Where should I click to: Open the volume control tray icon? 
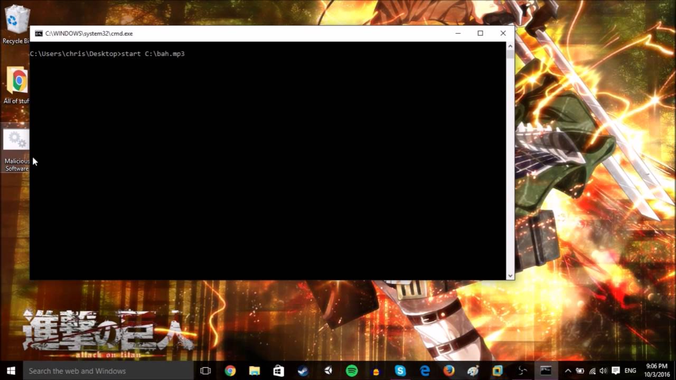[x=603, y=370]
